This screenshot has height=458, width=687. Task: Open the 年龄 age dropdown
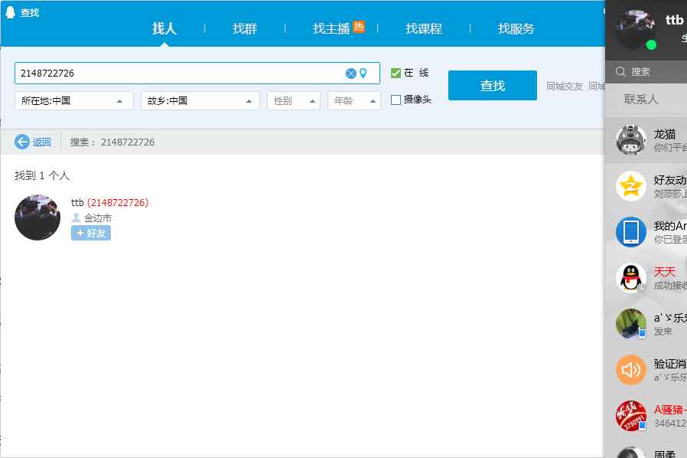click(354, 101)
